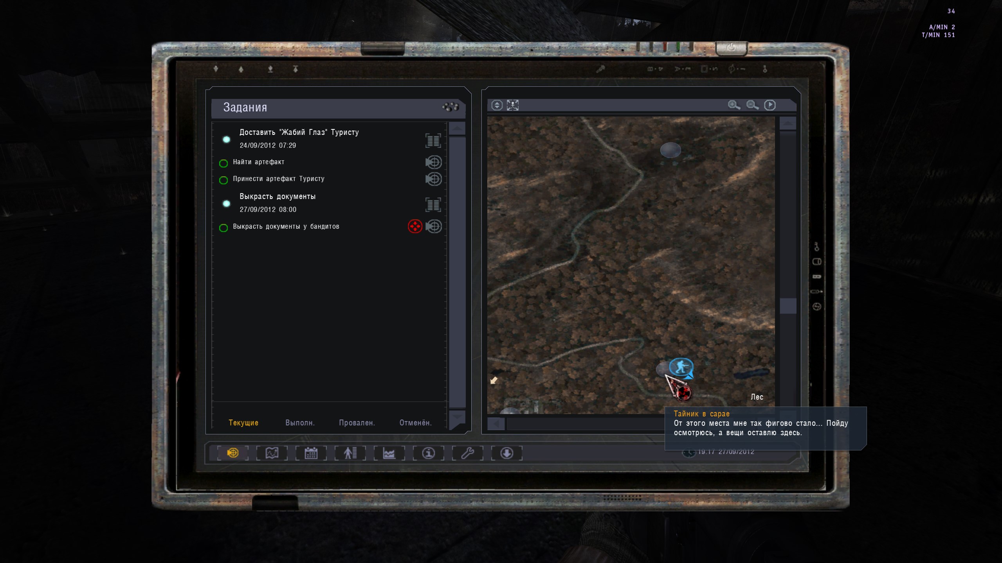Click the 'Лес' location label on map
1002x563 pixels.
click(757, 397)
